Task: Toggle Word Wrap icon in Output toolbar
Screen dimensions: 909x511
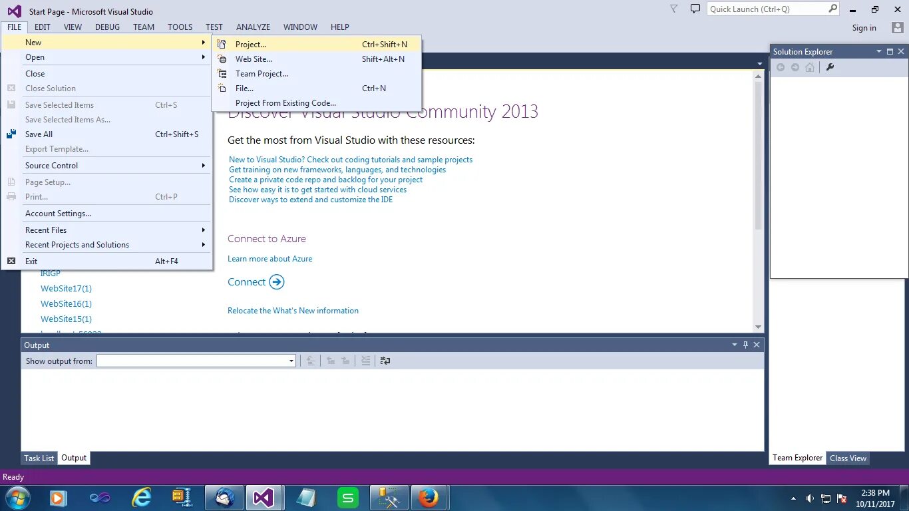Action: coord(385,361)
